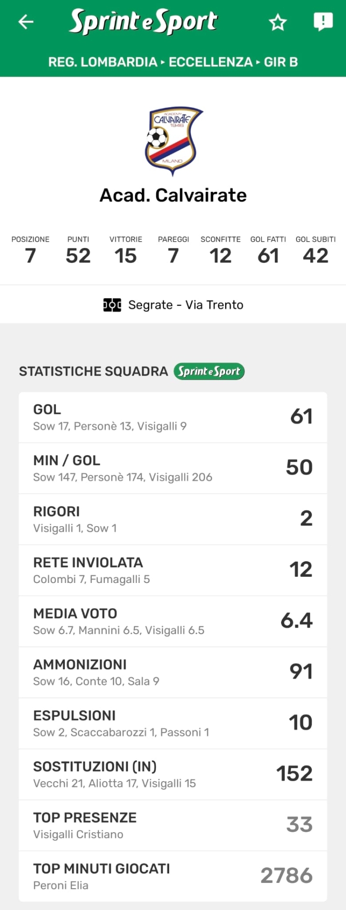Tap the Sprint e Sport header logo
Image resolution: width=346 pixels, height=910 pixels.
(x=144, y=22)
